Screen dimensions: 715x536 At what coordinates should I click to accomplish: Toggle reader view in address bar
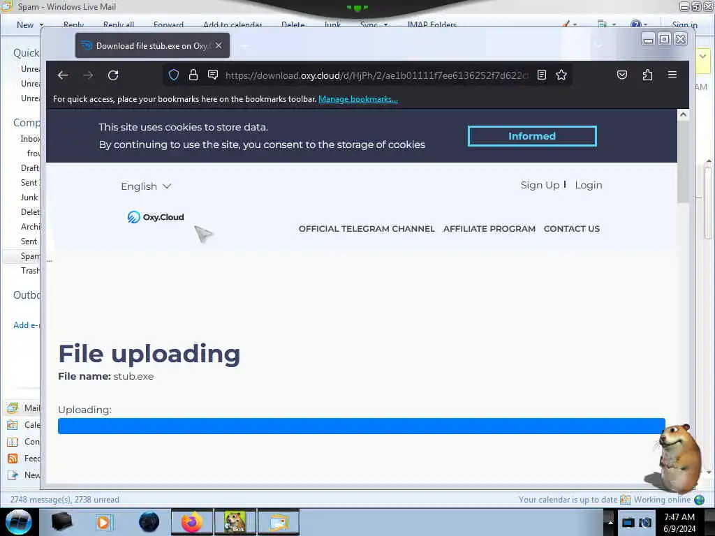(542, 75)
